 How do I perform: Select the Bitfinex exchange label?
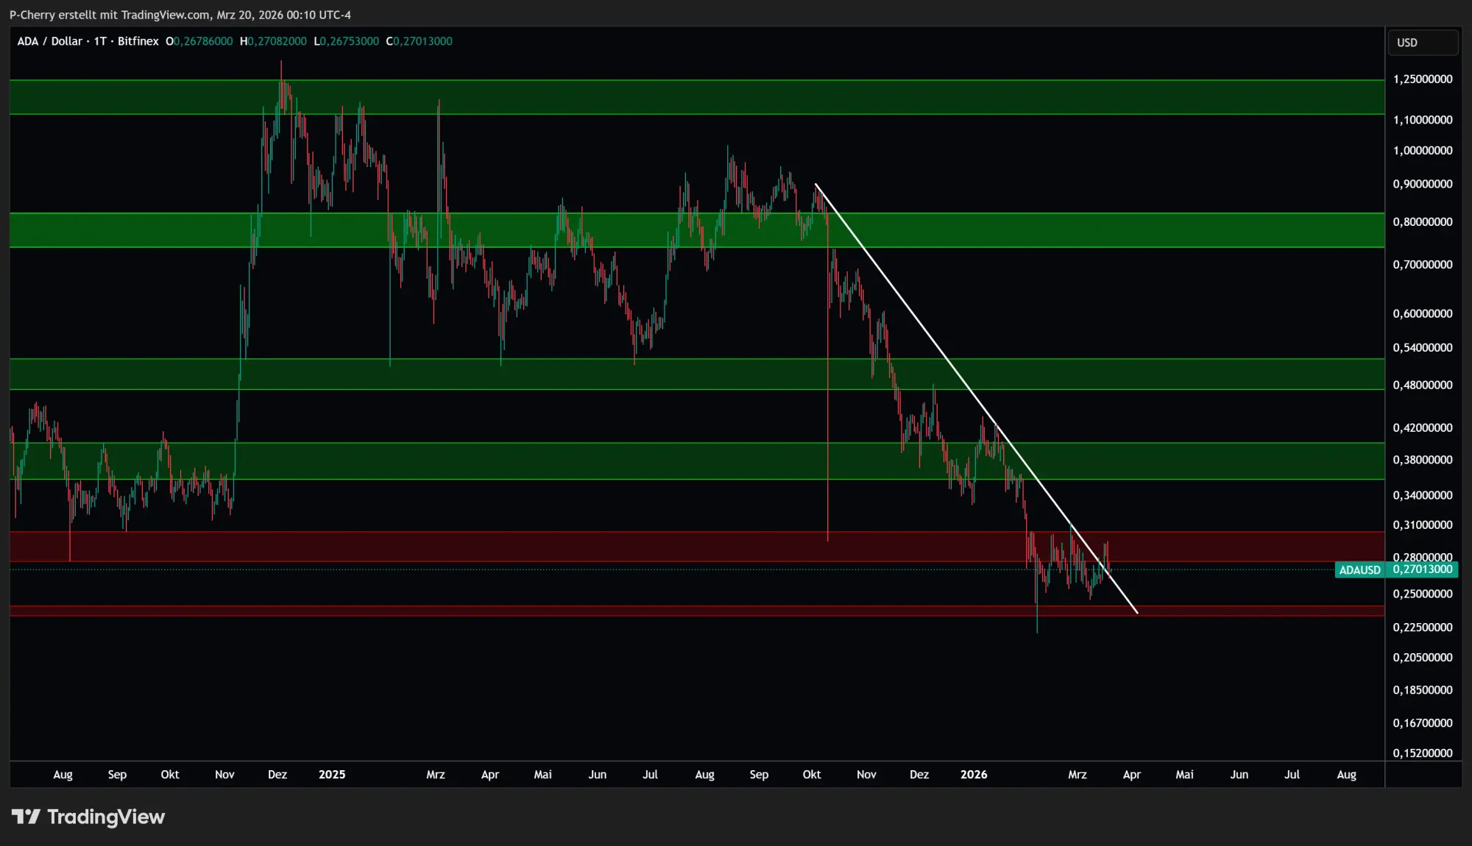(x=138, y=41)
